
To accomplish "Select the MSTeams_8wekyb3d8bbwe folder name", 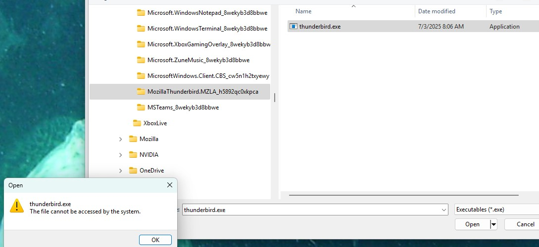I will tap(183, 107).
